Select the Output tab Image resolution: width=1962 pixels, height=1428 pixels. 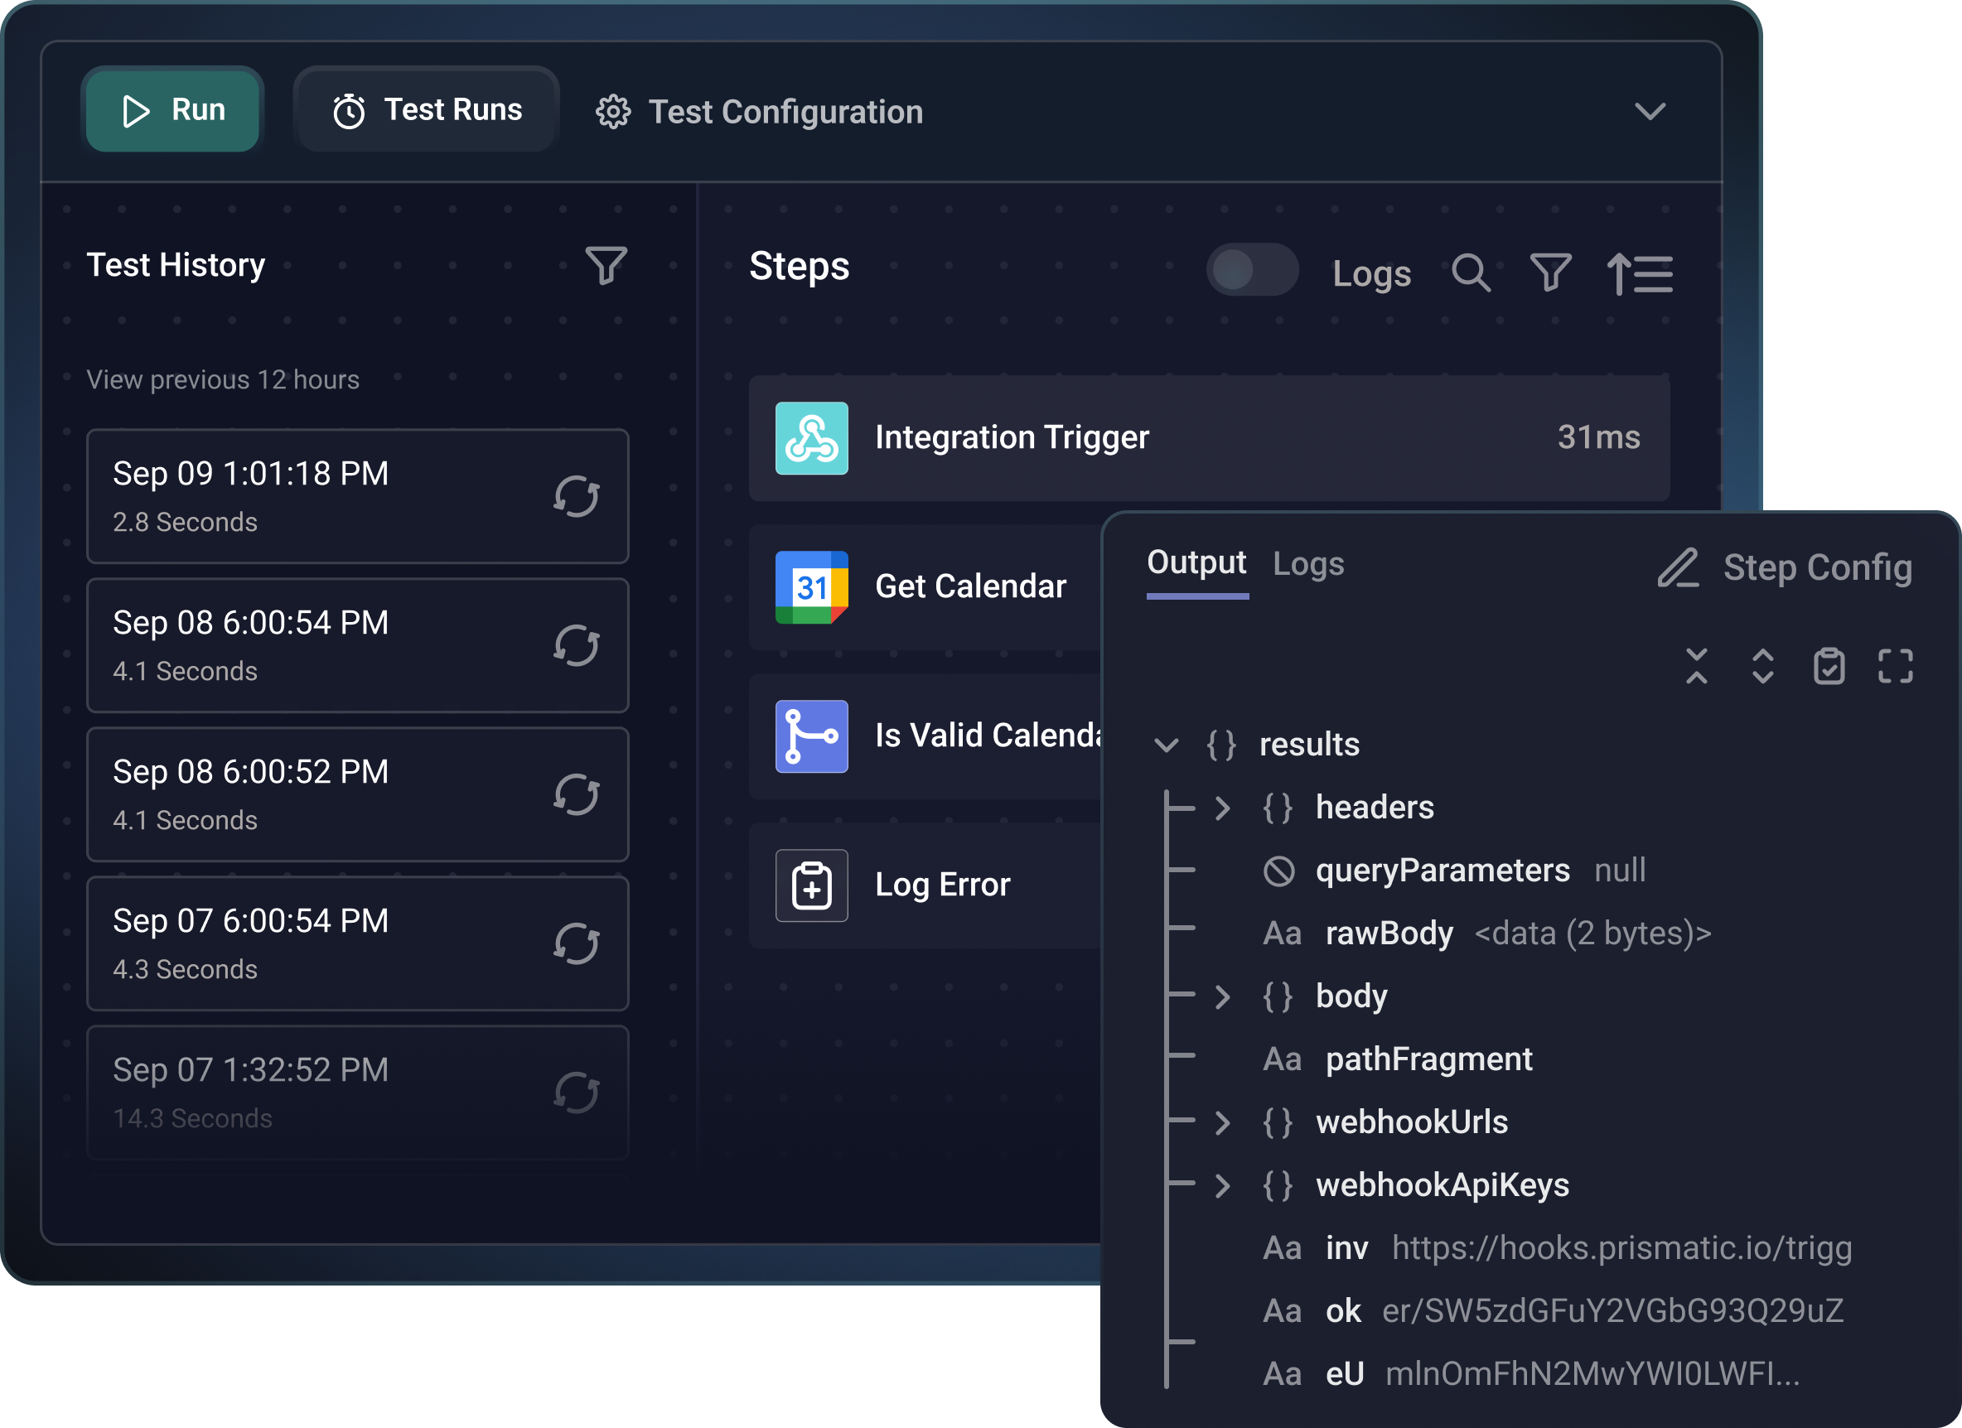point(1196,564)
